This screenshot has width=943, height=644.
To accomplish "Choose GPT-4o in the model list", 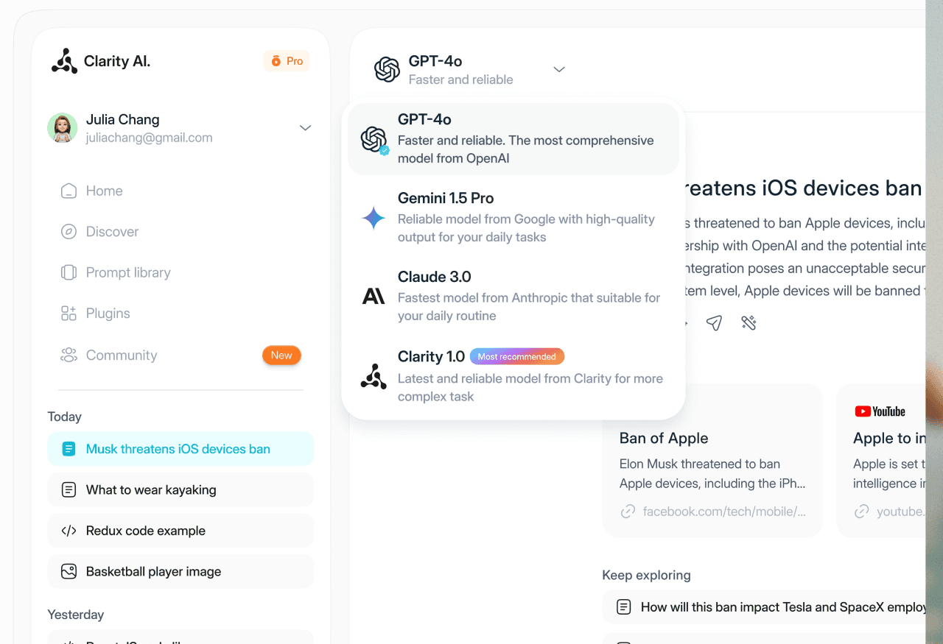I will [513, 139].
